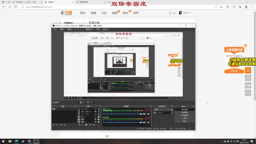Image resolution: width=256 pixels, height=144 pixels.
Task: Mute the Desktop Audio speaker icon
Action: (x=145, y=122)
